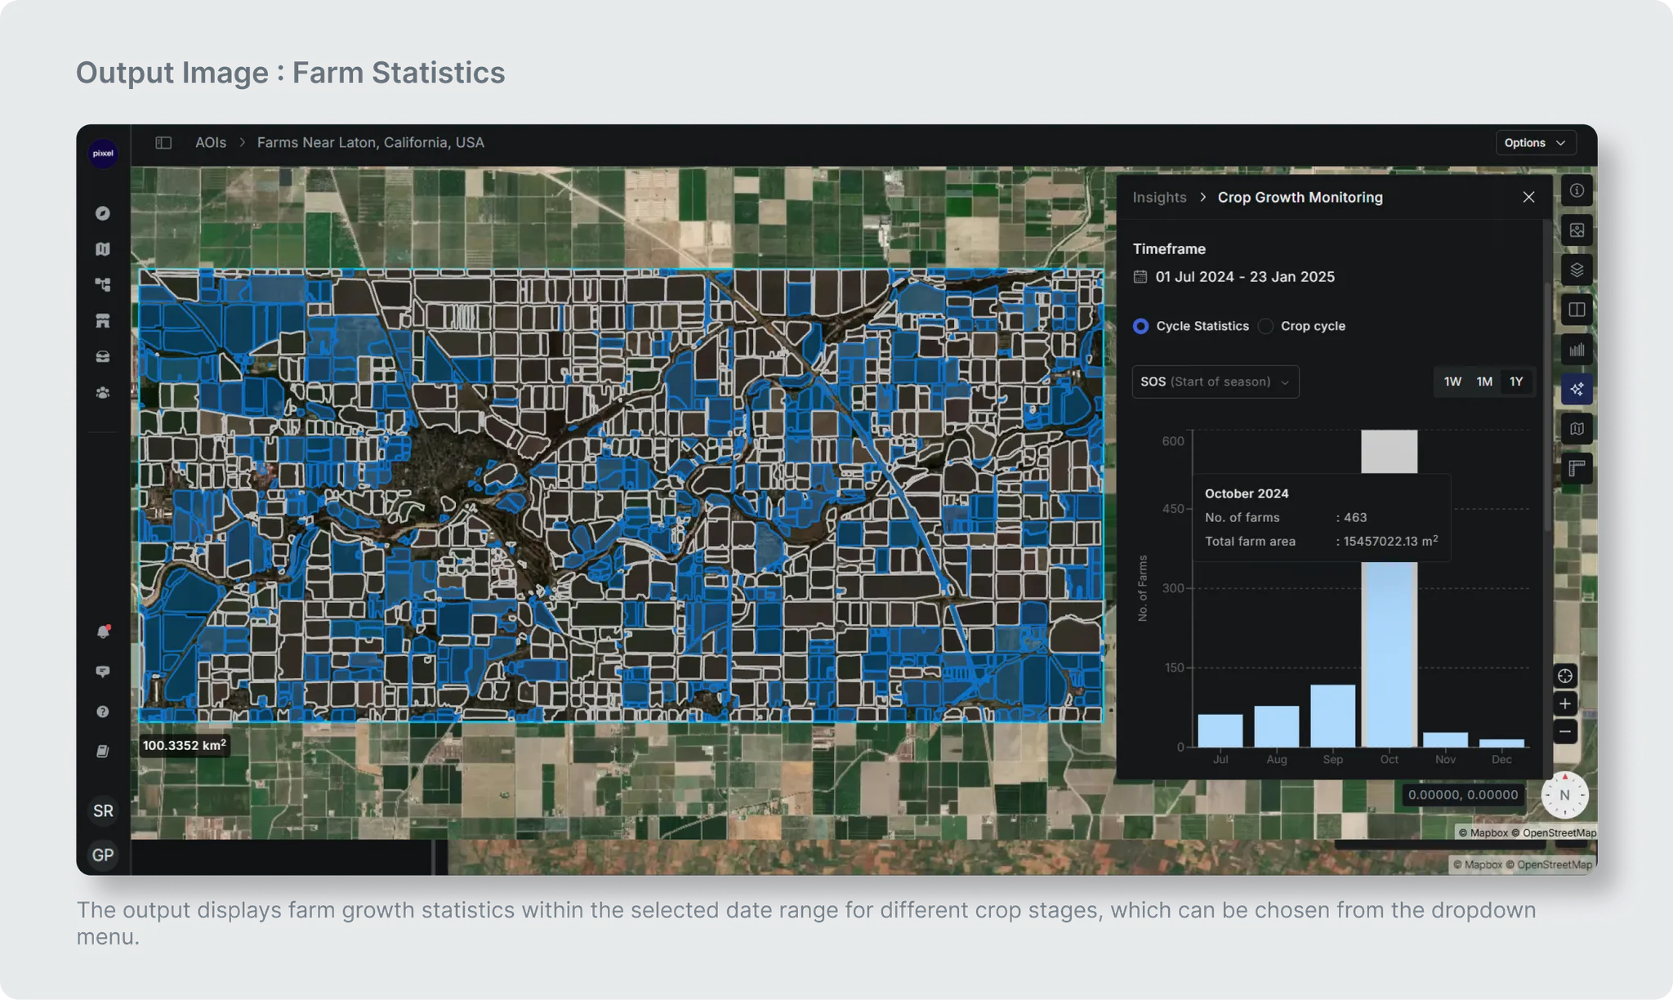The height and width of the screenshot is (1000, 1673).
Task: Select the highlighted sparkle insights icon
Action: (x=1577, y=389)
